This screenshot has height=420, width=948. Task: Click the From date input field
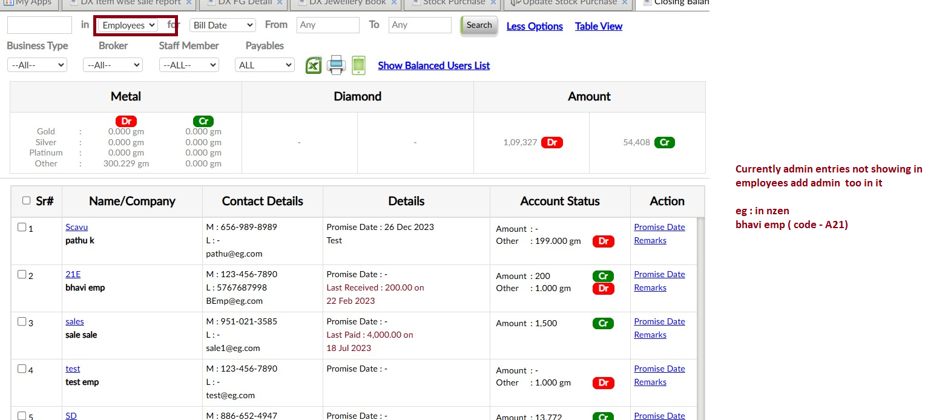pyautogui.click(x=328, y=25)
